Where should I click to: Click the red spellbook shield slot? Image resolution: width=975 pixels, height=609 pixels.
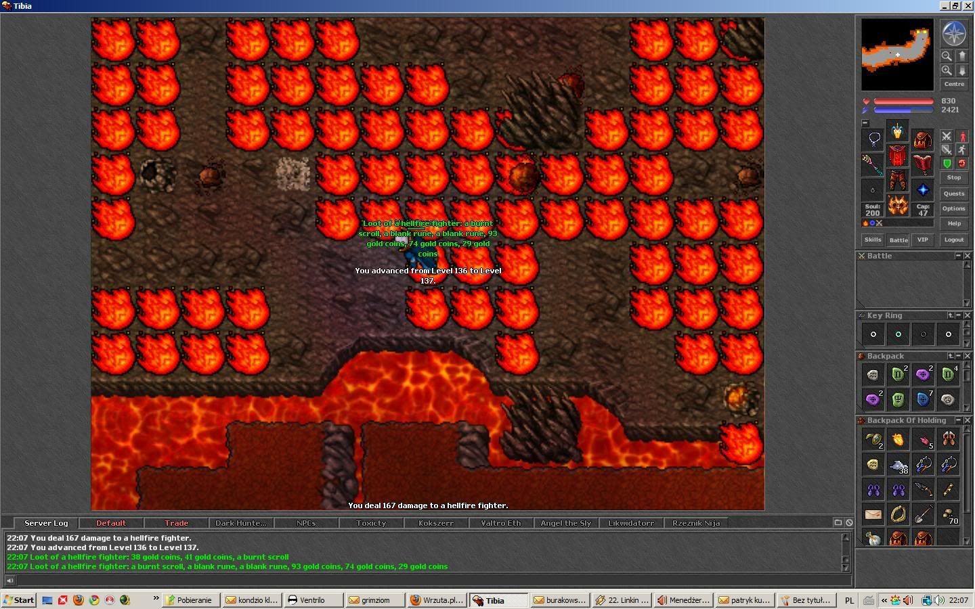922,164
